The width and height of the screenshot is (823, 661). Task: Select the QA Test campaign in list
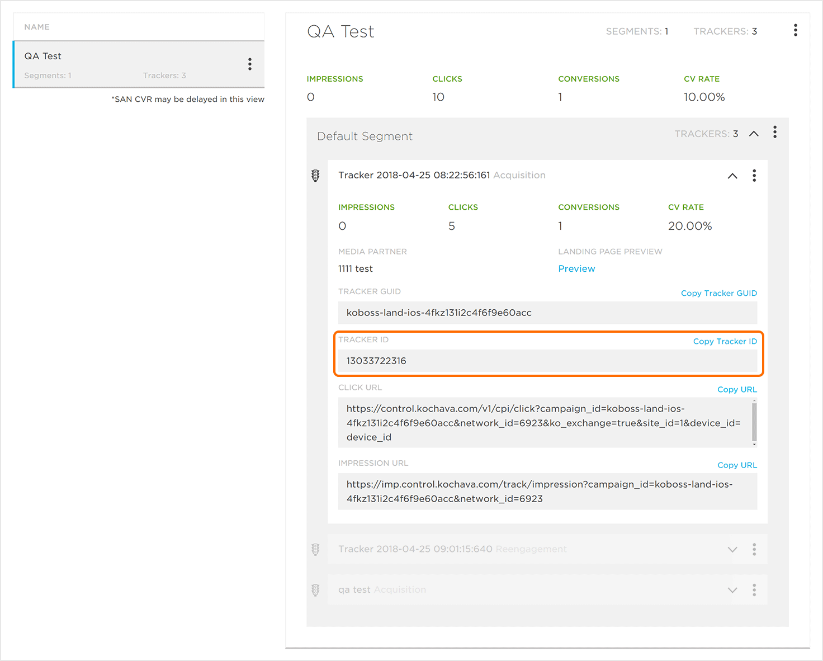click(x=139, y=64)
